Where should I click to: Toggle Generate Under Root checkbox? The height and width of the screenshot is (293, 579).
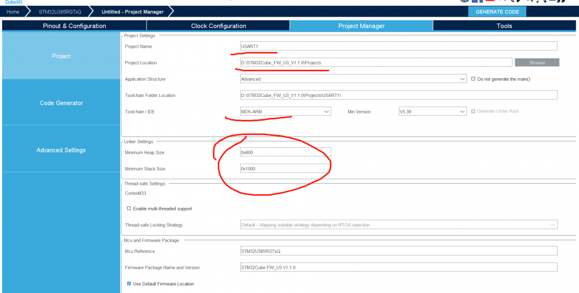pos(473,111)
